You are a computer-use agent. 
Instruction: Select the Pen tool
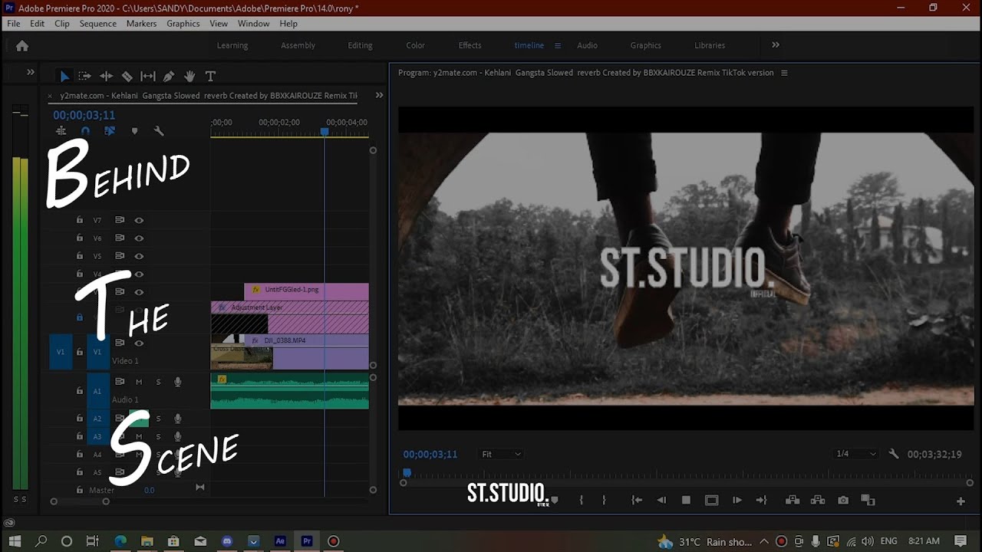(x=169, y=76)
